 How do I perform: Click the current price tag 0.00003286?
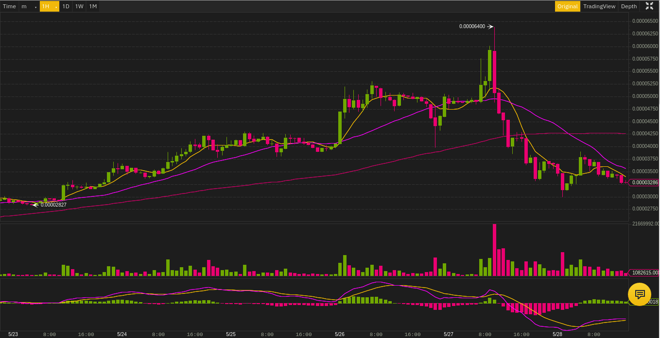click(645, 183)
